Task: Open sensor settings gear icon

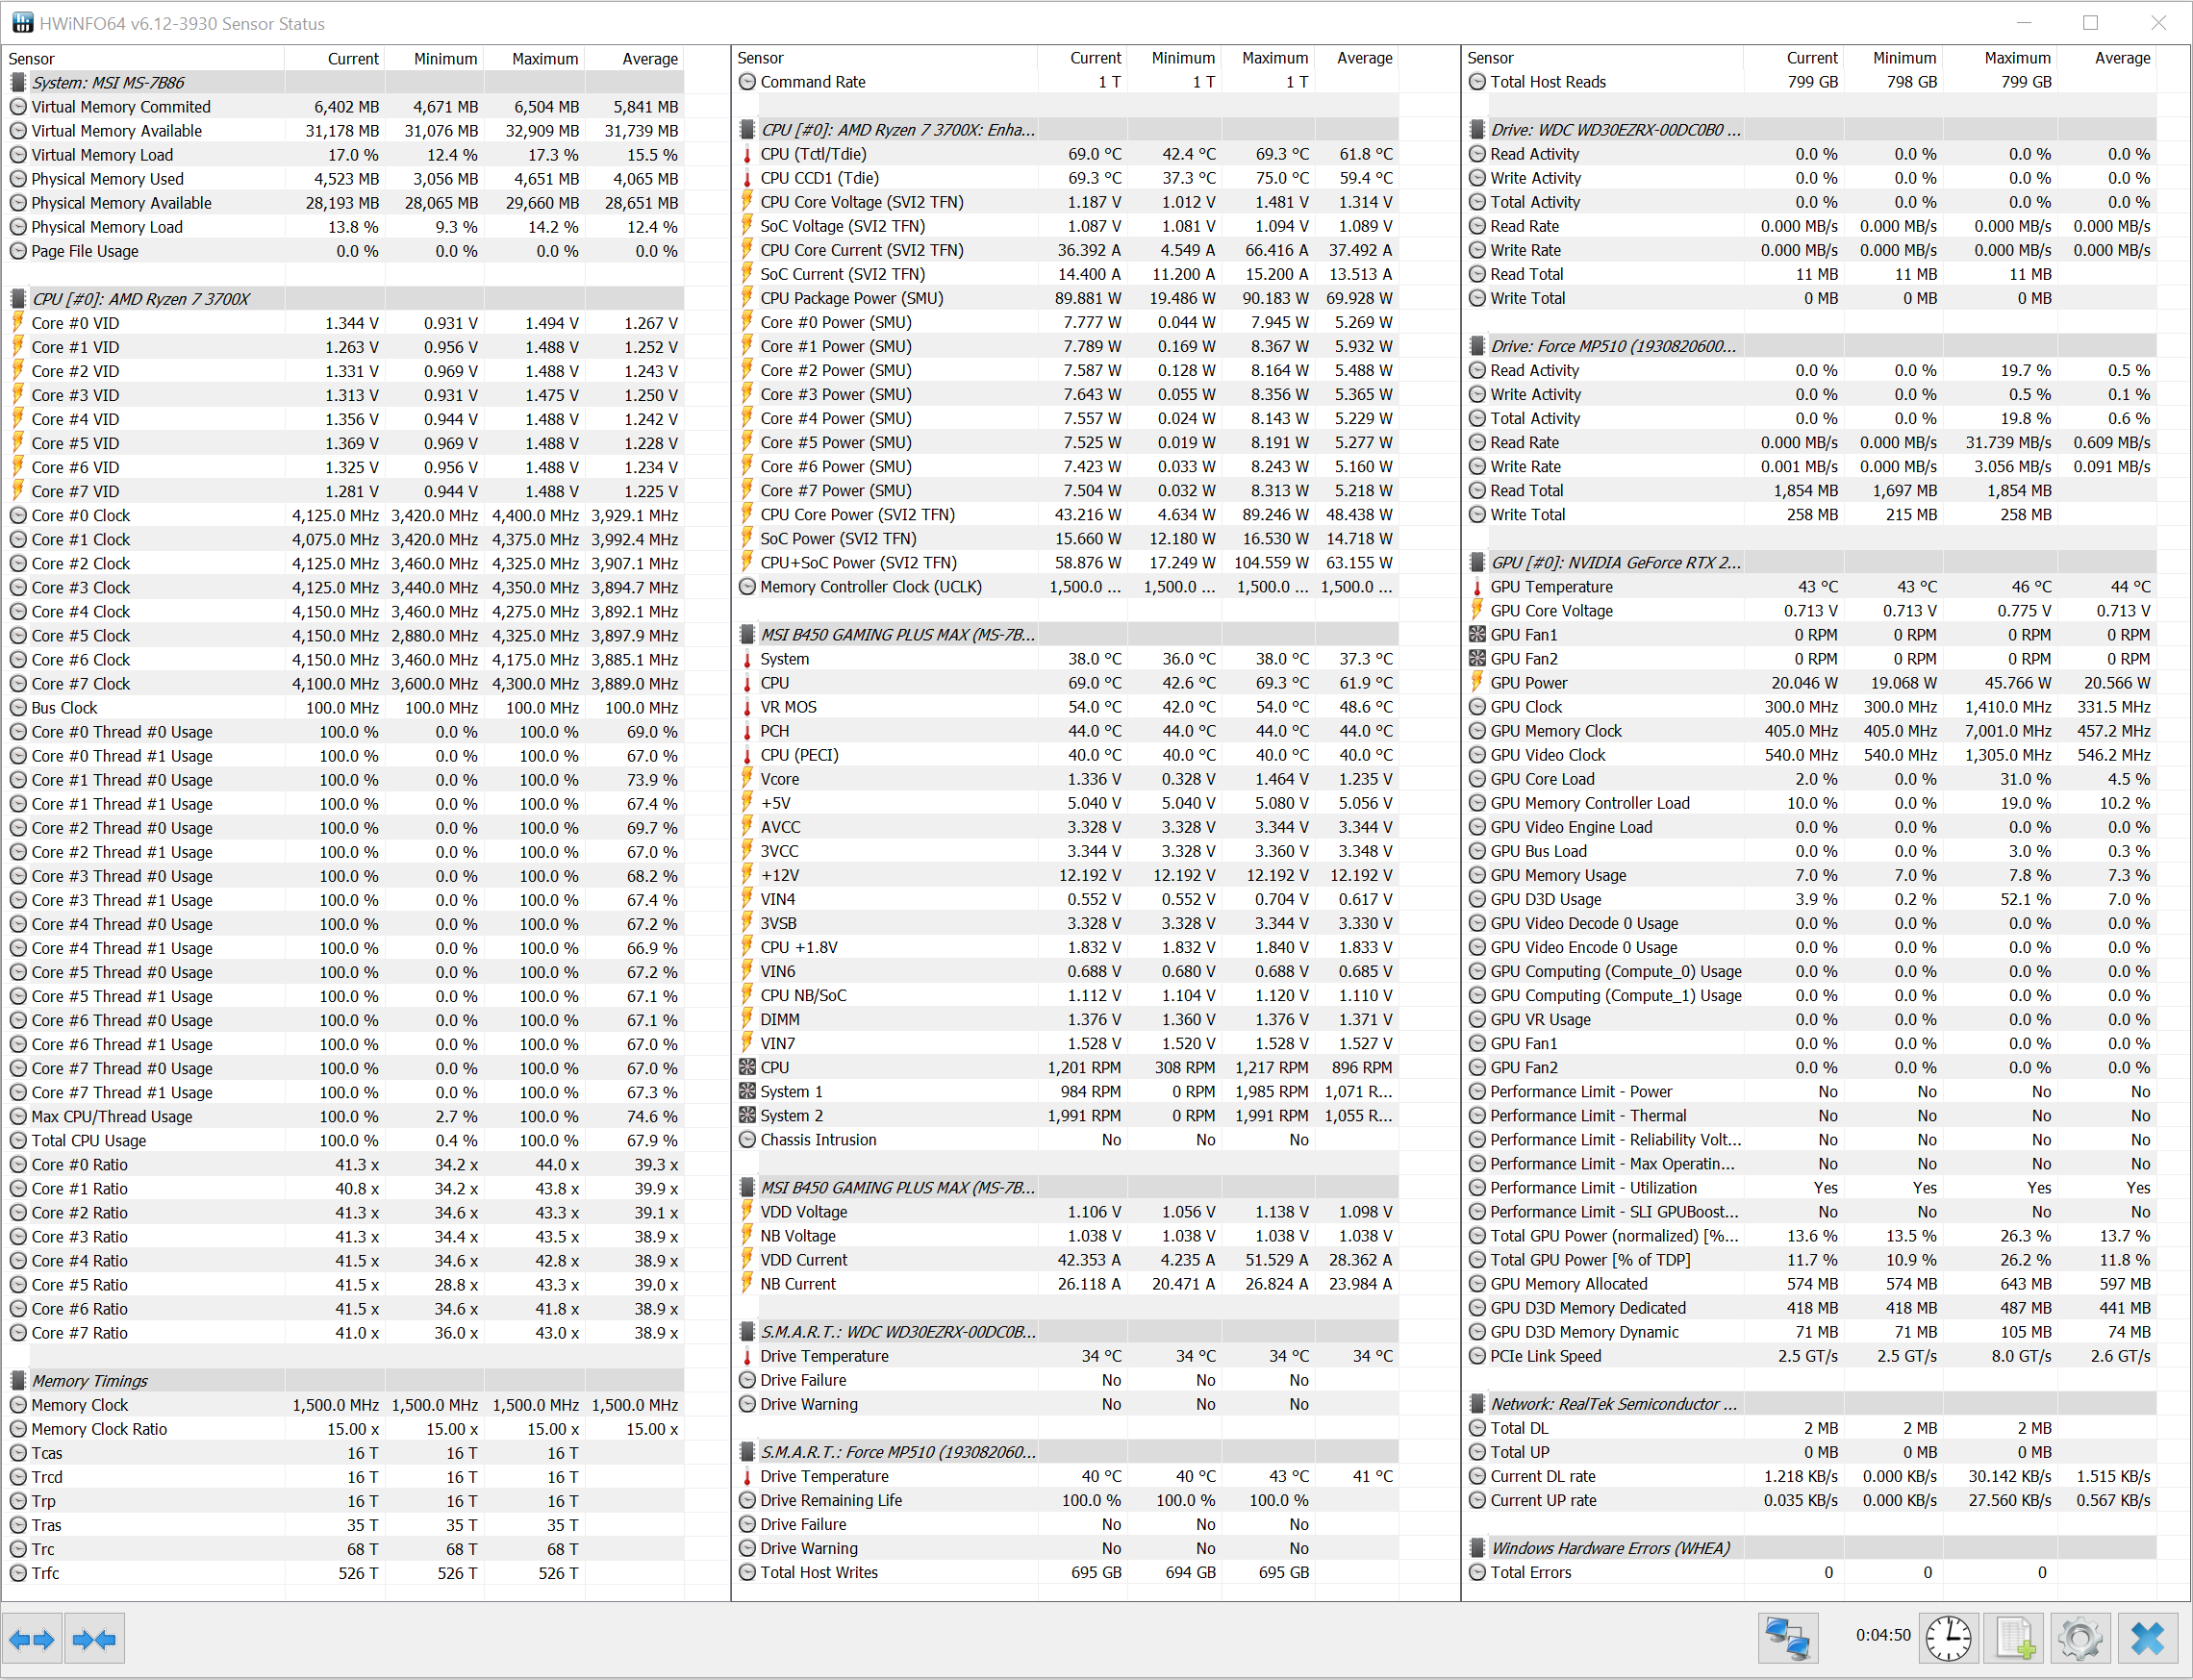Action: (2080, 1639)
